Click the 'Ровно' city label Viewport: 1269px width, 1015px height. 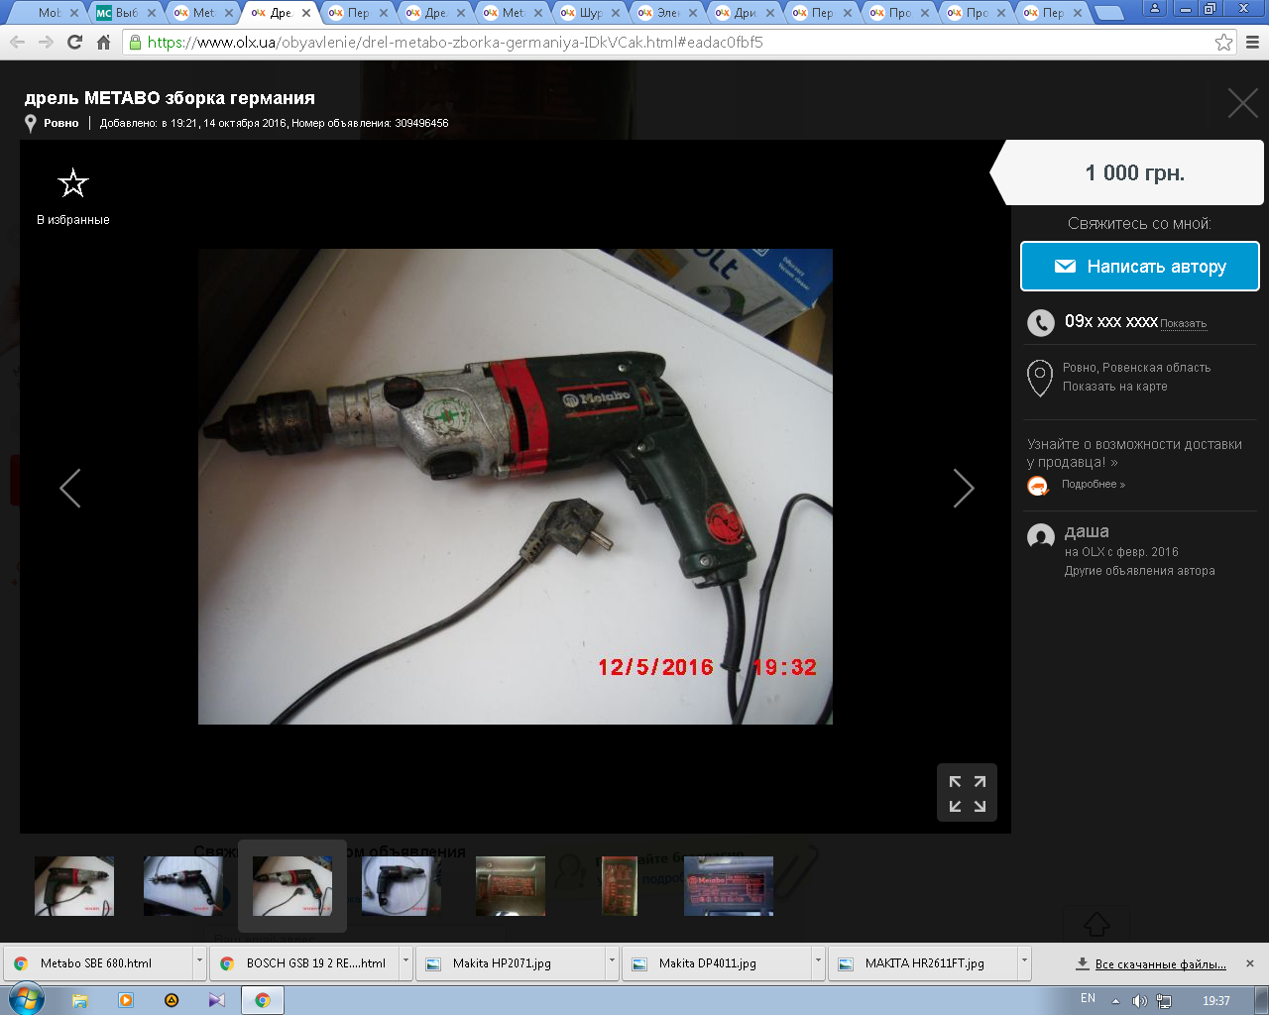61,123
